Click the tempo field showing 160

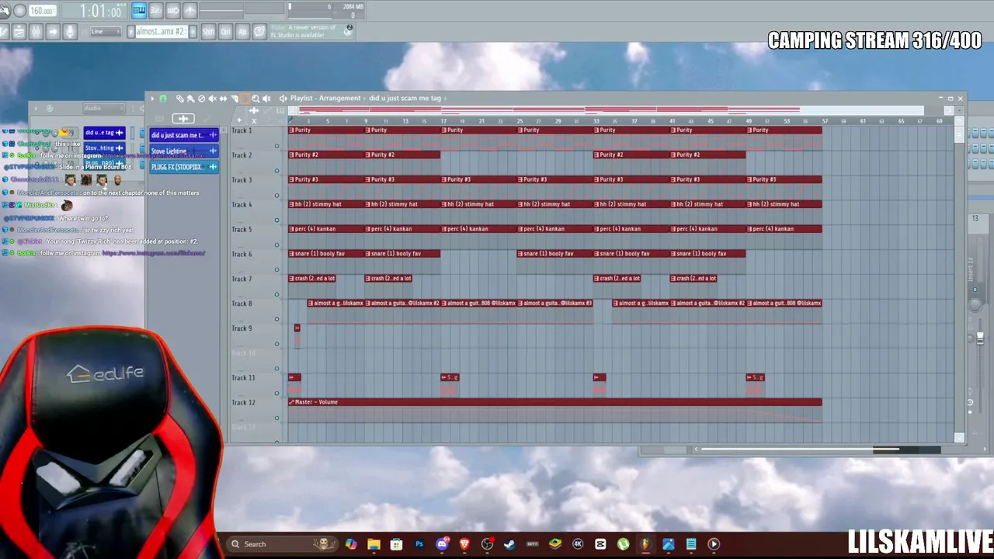click(x=43, y=11)
